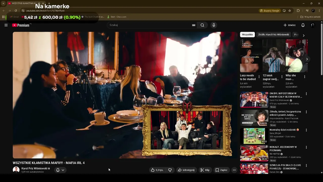
Task: Open 'Normalny dzień rodzinki' video thumbnail
Action: click(x=254, y=136)
